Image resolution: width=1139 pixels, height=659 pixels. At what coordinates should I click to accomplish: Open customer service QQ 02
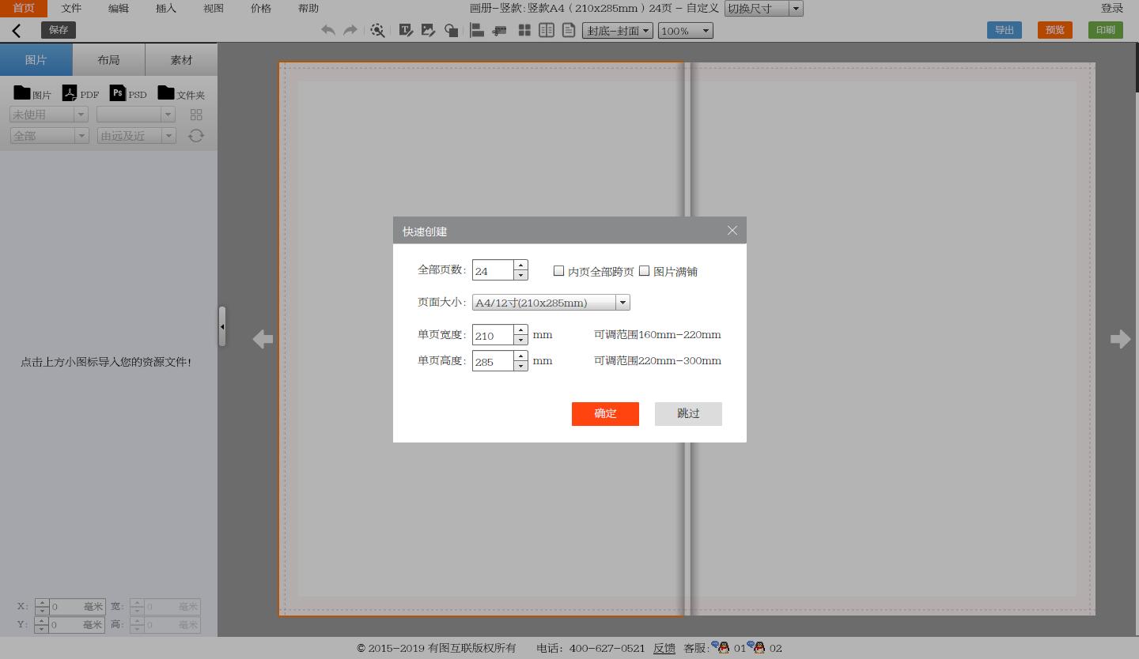click(756, 647)
